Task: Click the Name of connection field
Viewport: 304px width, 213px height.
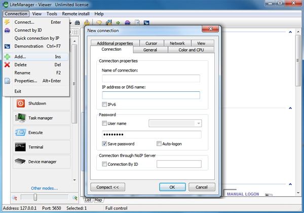Action: point(151,79)
